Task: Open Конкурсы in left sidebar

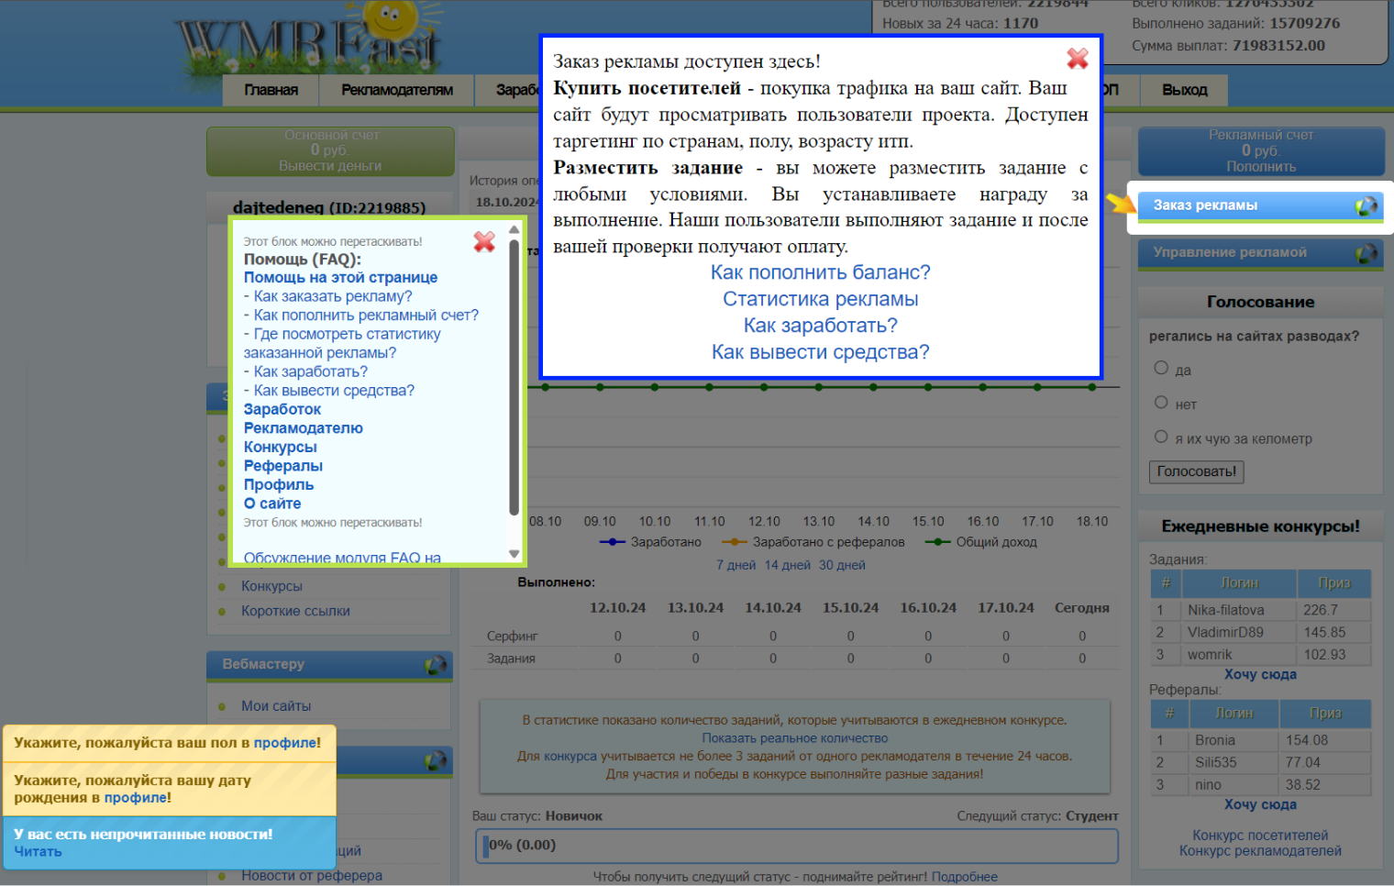Action: pyautogui.click(x=271, y=586)
